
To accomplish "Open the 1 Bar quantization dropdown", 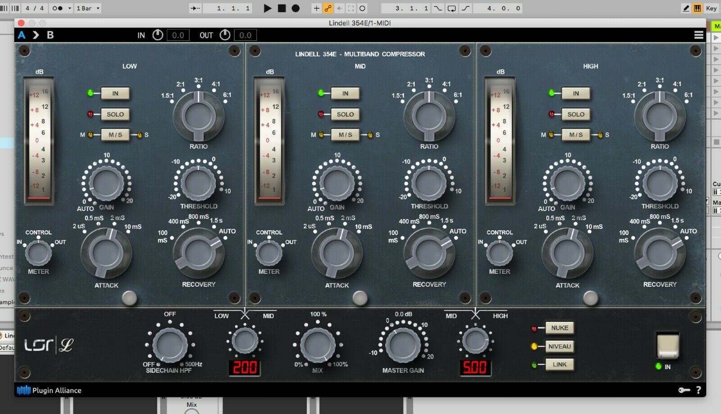I will point(88,8).
